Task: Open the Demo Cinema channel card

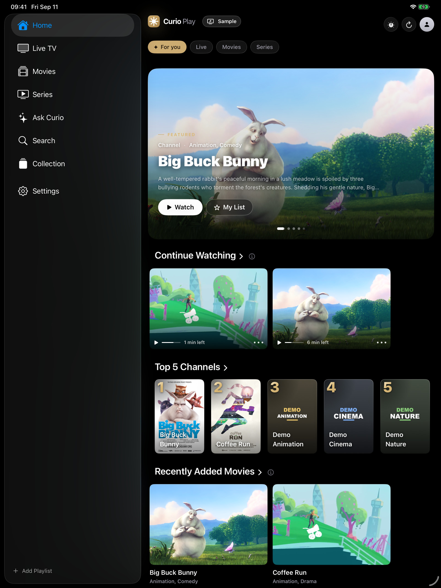Action: click(x=349, y=416)
